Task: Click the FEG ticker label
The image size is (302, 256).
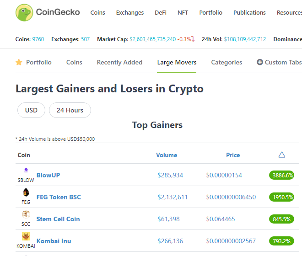Action: tap(26, 202)
